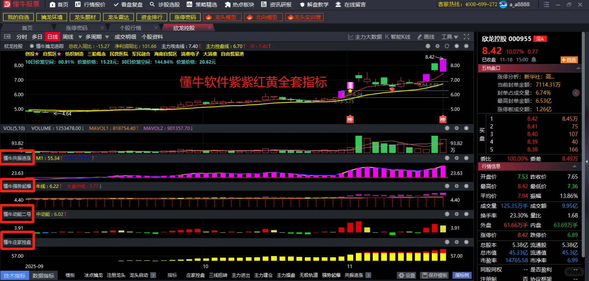The image size is (589, 281).
Task: Open 行情报价 in top menu
Action: coord(91,5)
